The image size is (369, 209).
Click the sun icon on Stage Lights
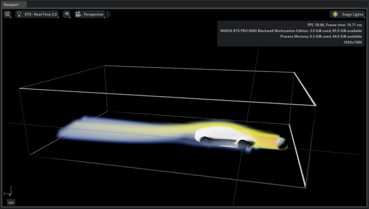tap(335, 14)
